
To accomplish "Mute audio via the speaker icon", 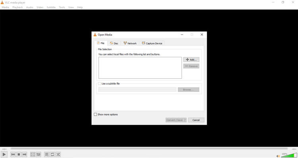I will [278, 156].
